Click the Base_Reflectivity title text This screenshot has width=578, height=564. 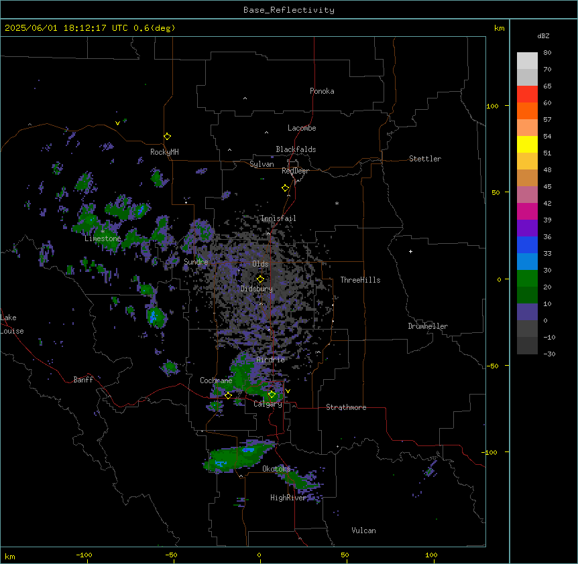coord(289,10)
